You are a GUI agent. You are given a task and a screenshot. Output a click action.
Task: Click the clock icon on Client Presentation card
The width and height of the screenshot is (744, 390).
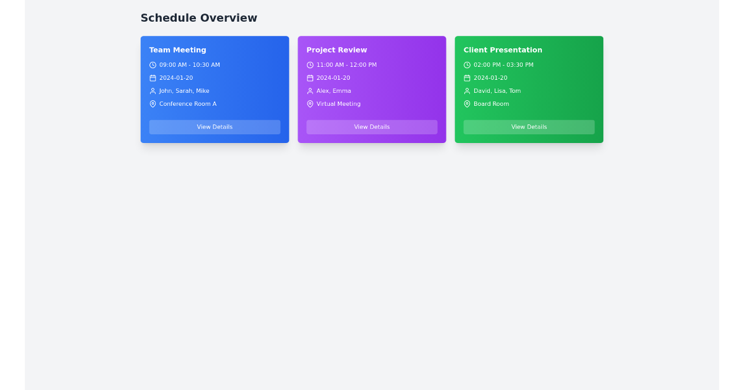(467, 64)
